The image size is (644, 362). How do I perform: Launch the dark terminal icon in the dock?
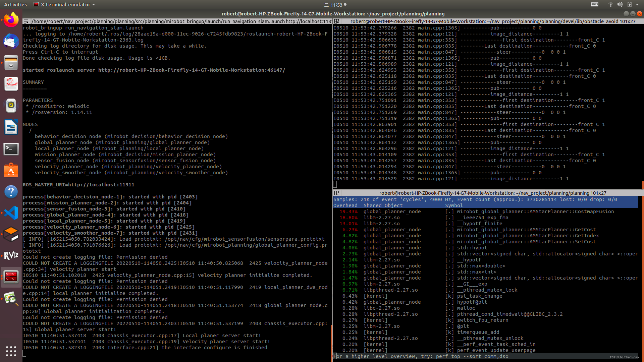[11, 149]
